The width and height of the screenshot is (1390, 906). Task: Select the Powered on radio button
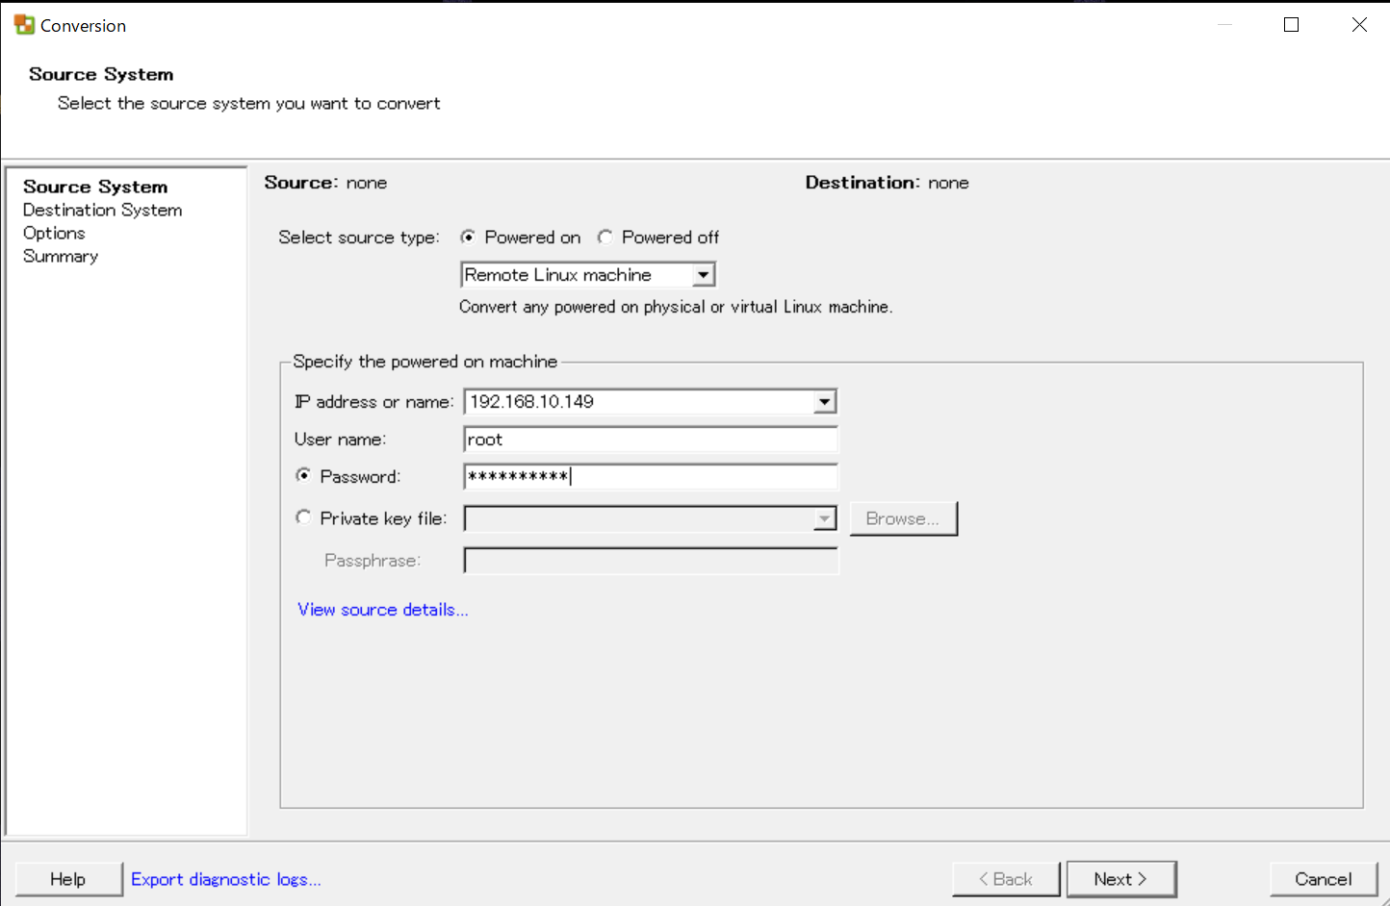click(x=468, y=237)
